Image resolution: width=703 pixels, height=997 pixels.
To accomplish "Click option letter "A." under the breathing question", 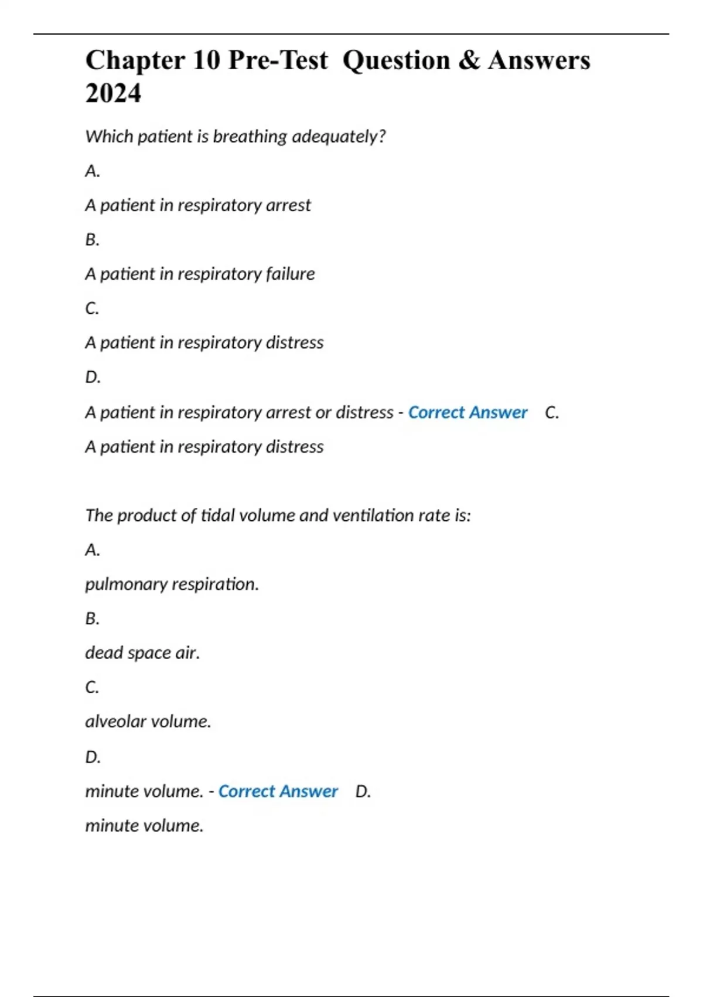I will (x=93, y=171).
